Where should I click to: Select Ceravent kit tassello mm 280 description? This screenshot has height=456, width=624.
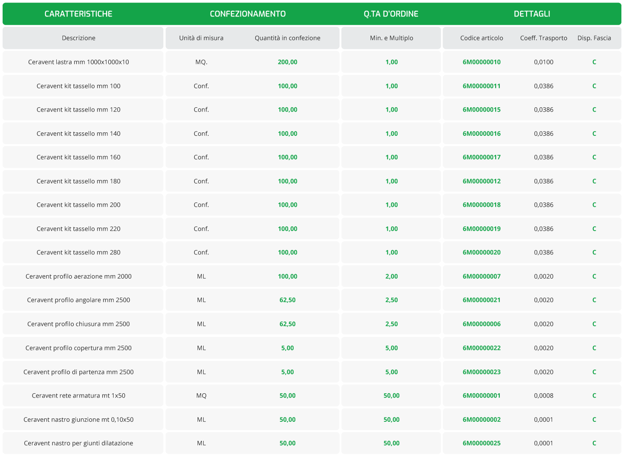click(78, 252)
